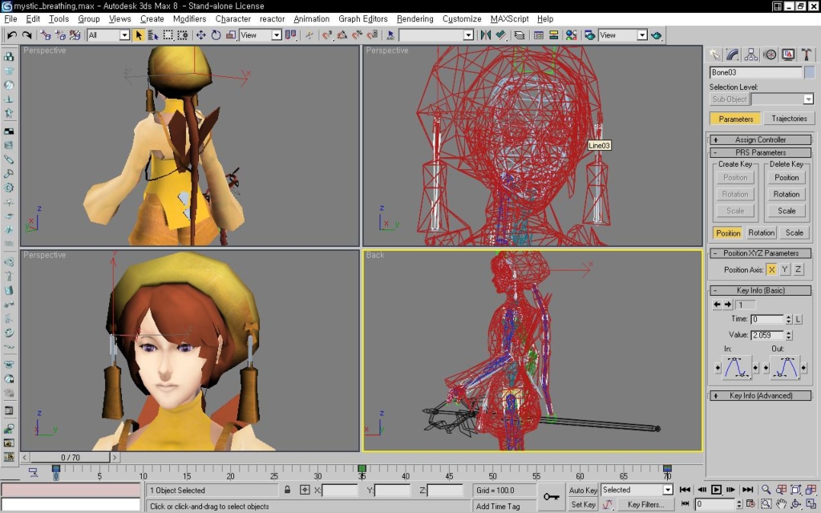Click the Pan hand viewport control

point(781,504)
